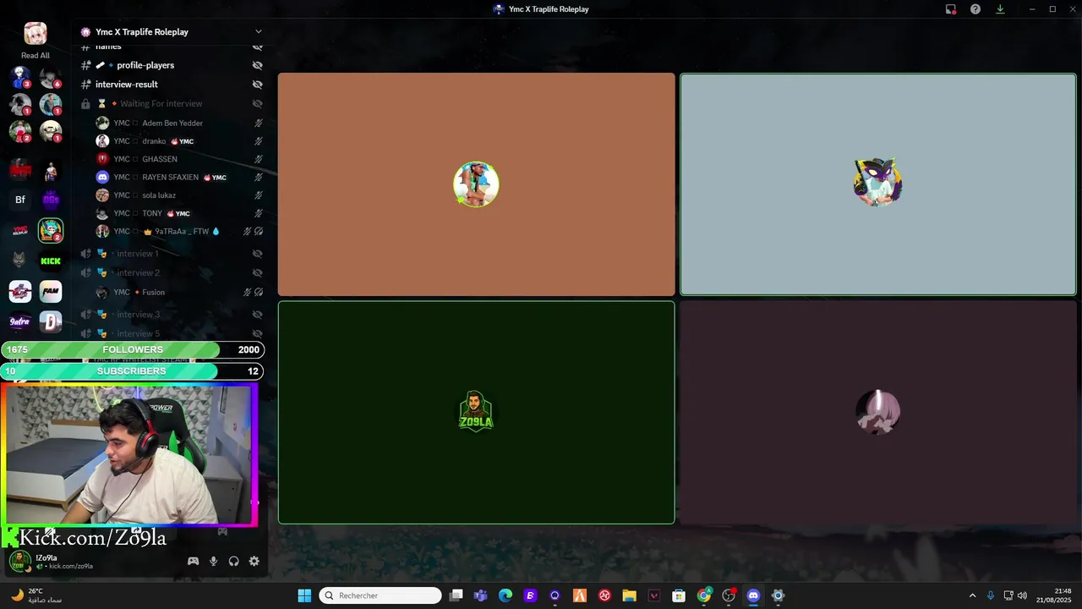The height and width of the screenshot is (609, 1082).
Task: Open the Discord inbox icon in title bar
Action: (951, 9)
